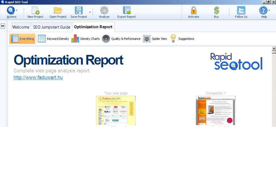
Task: Open the Density Charts view
Action: coord(75,39)
